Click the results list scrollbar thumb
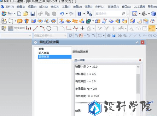157x116 pixels. pos(138,84)
